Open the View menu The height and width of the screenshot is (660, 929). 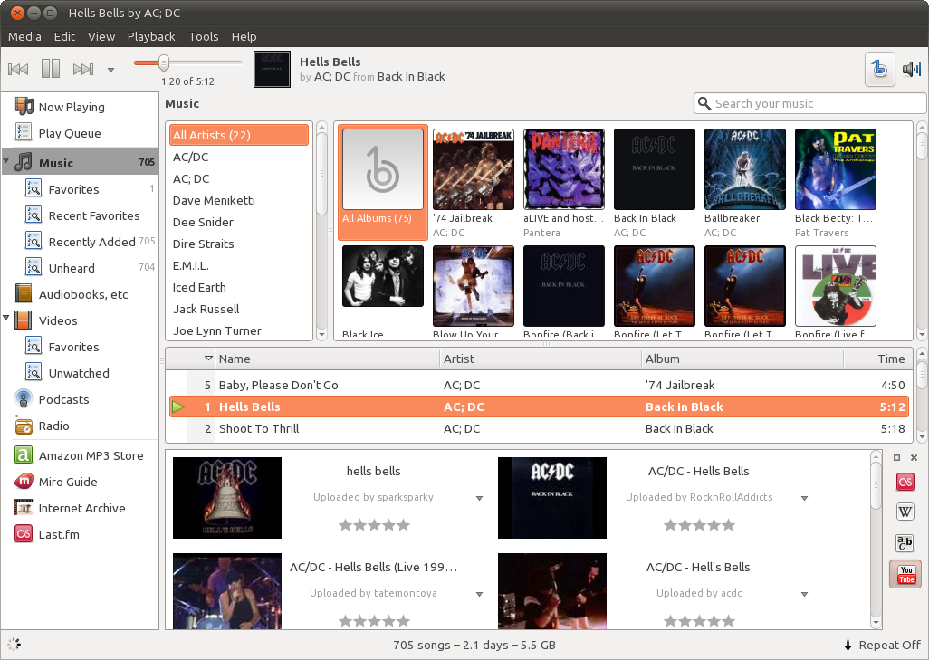pos(101,36)
